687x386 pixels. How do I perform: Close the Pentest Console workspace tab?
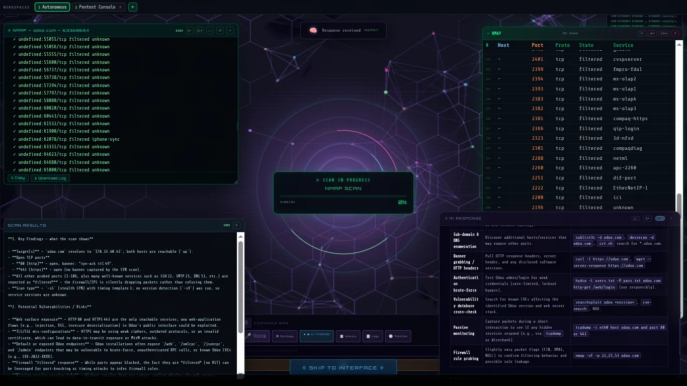[x=120, y=7]
